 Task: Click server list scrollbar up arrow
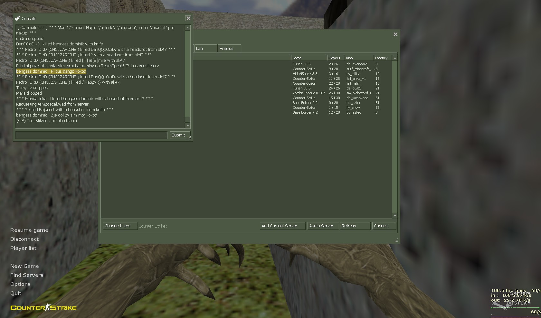pos(395,58)
